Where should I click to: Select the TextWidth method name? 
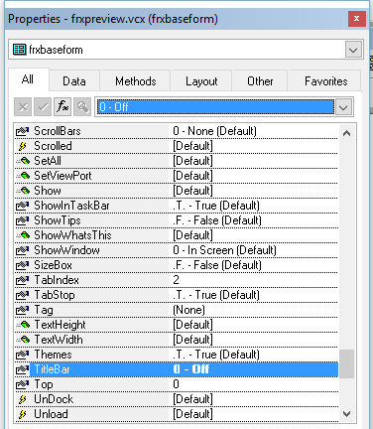click(x=59, y=340)
